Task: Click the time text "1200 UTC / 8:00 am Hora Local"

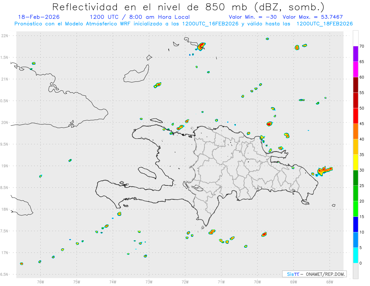Action: click(140, 17)
